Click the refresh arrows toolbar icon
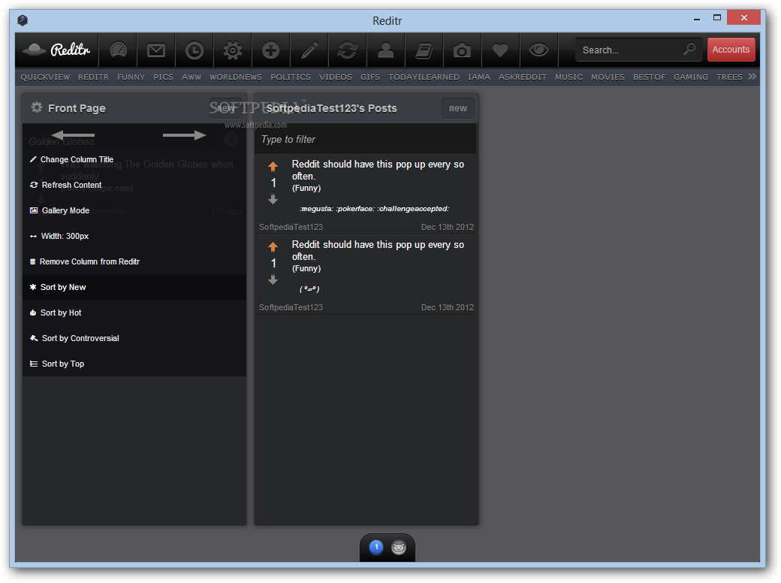 (347, 50)
